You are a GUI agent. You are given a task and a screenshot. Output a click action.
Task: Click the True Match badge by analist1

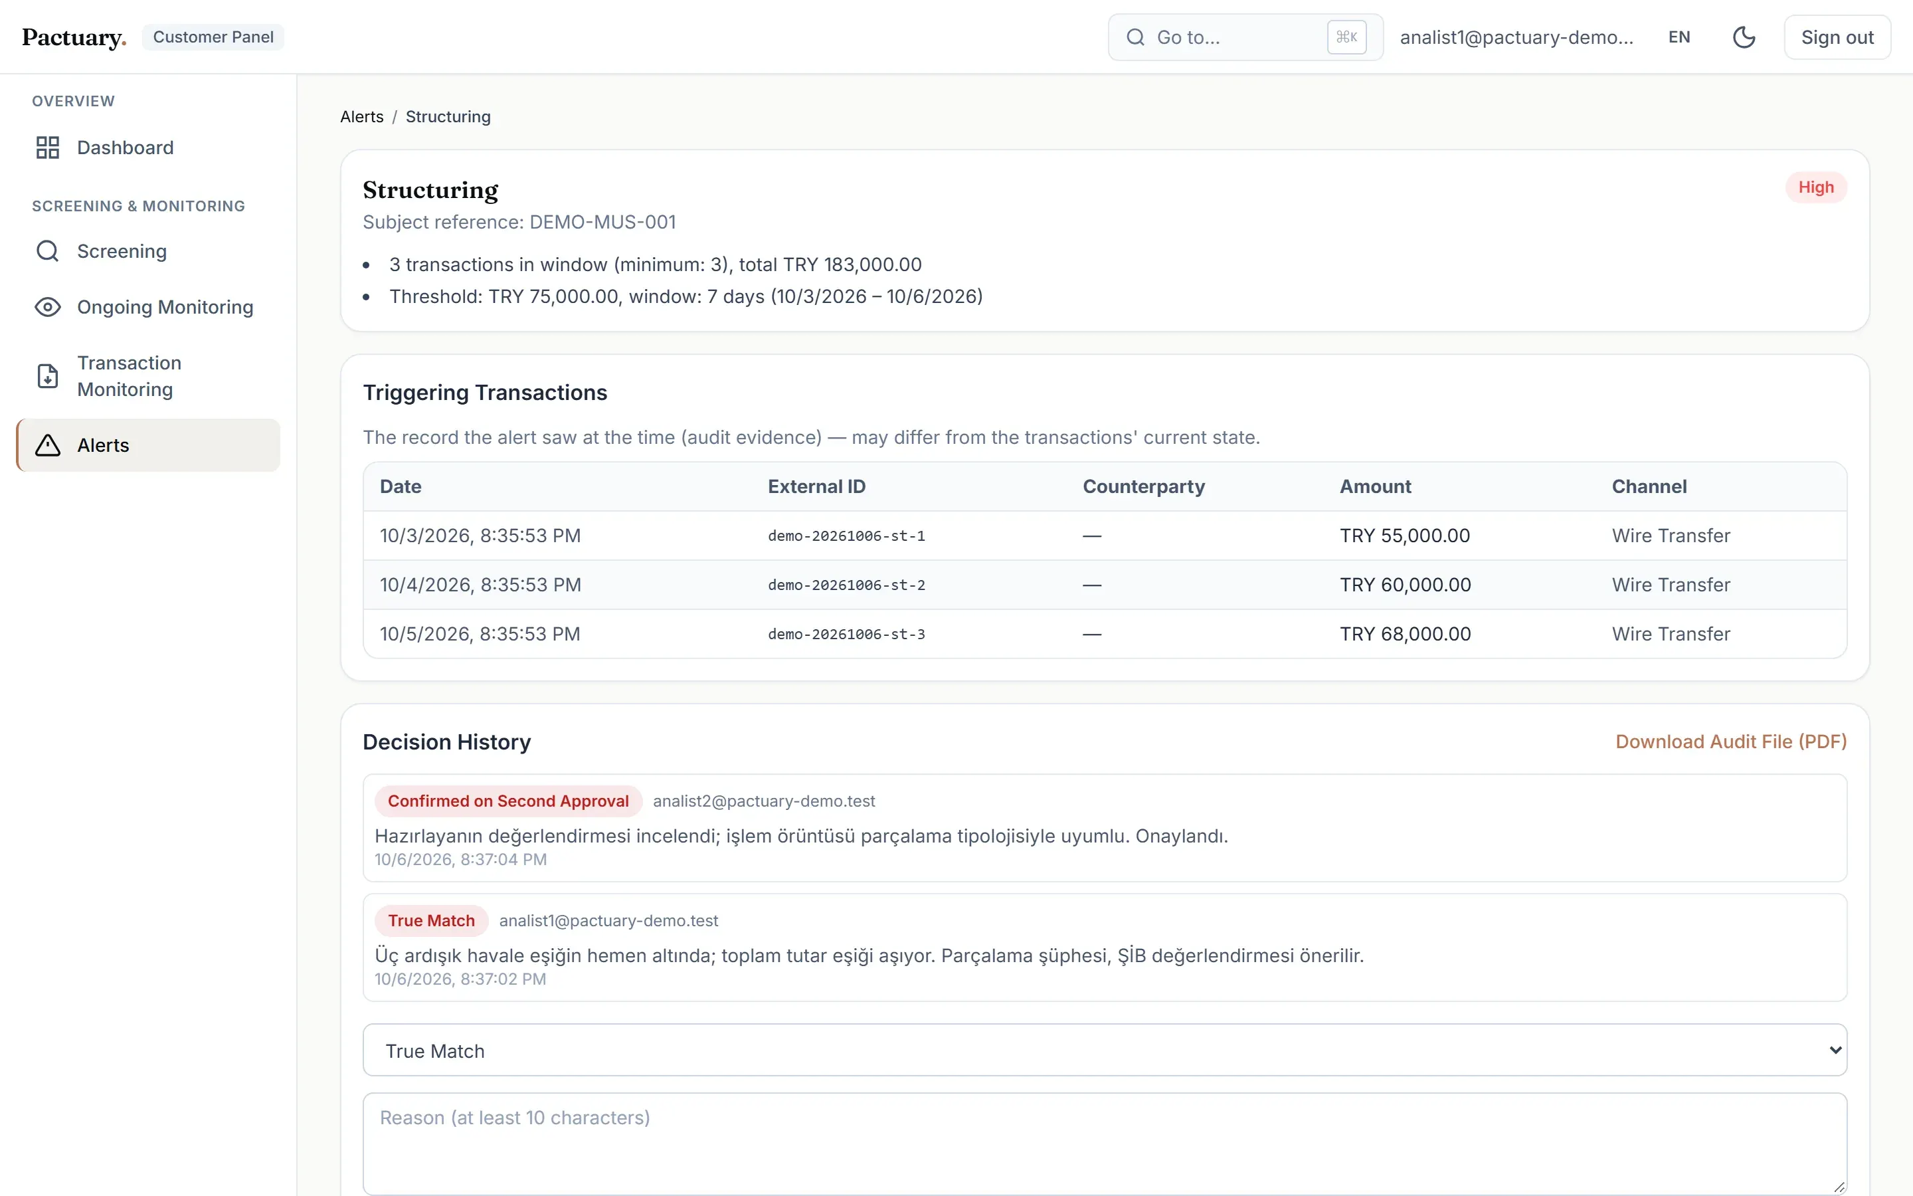pyautogui.click(x=431, y=921)
